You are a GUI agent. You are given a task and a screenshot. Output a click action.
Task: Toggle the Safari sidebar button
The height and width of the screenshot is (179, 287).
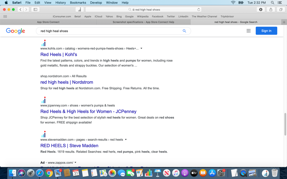pyautogui.click(x=35, y=10)
